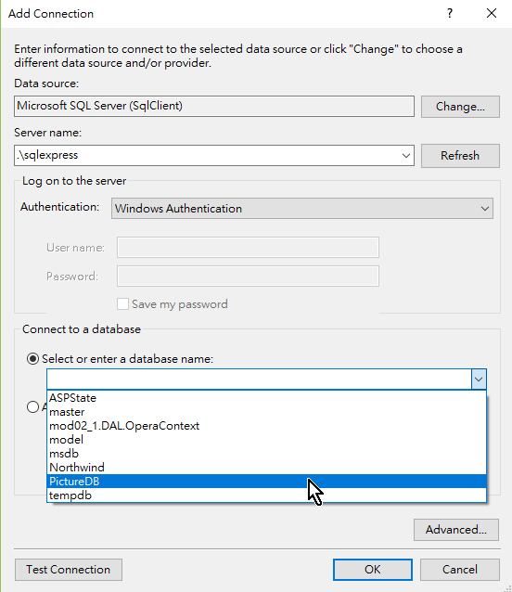
Task: Select the partially hidden second radio button
Action: pyautogui.click(x=32, y=406)
